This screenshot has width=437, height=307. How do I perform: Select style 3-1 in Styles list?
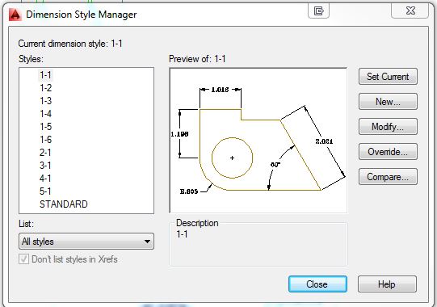45,166
